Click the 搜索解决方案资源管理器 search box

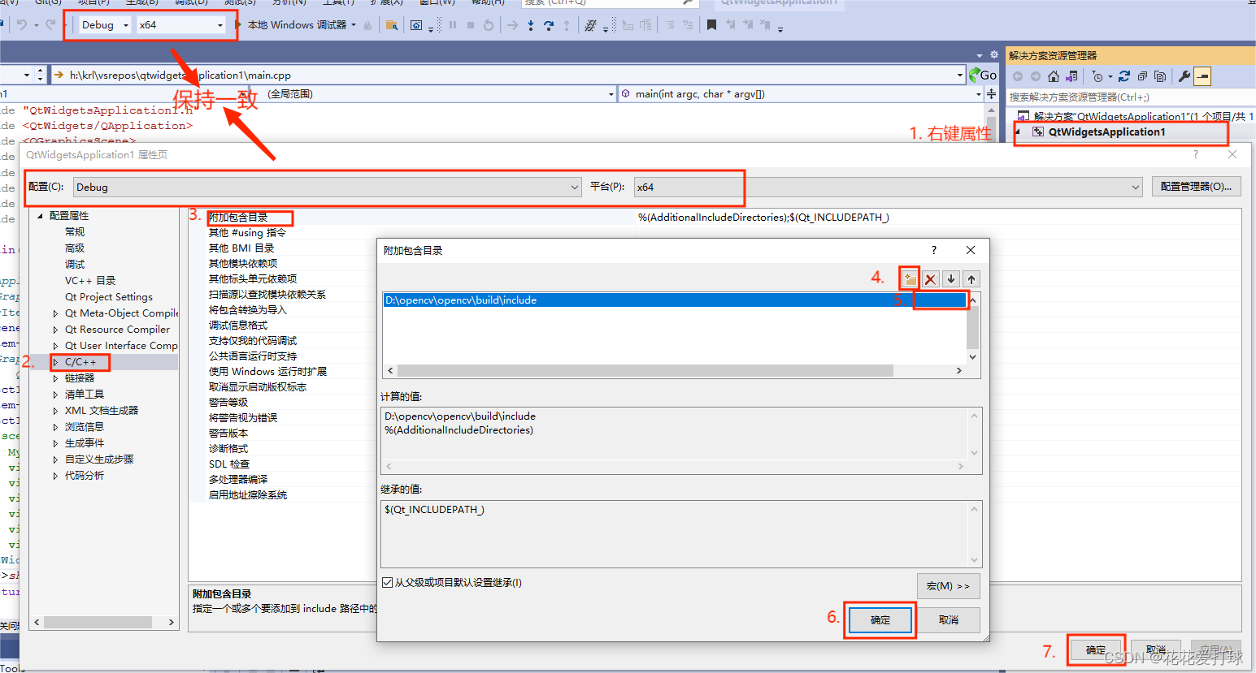[1131, 97]
